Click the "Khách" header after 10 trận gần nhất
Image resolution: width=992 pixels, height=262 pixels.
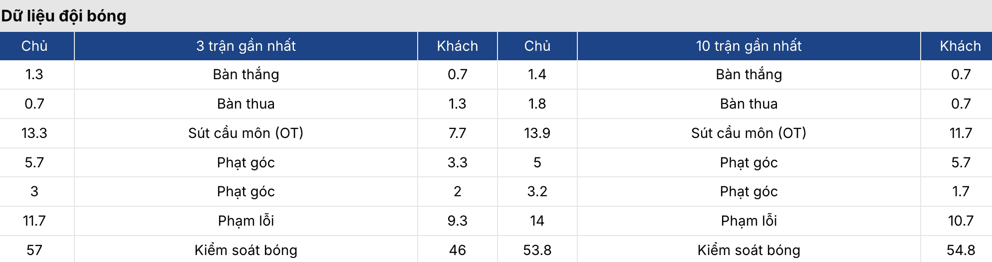[960, 46]
